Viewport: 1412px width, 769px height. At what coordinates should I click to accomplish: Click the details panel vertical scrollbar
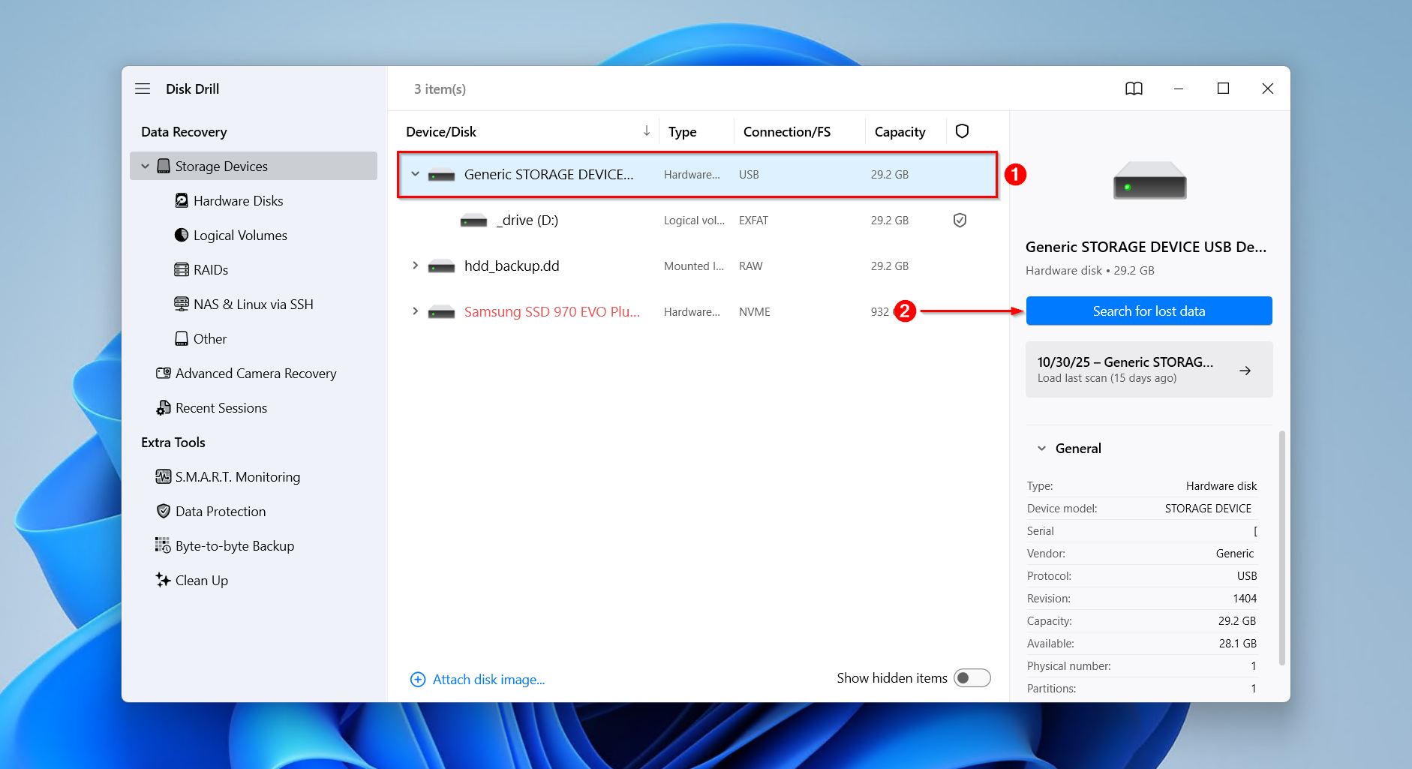[1281, 548]
